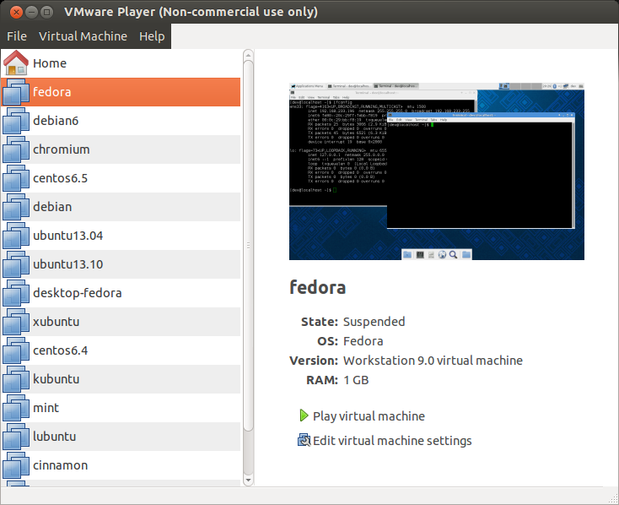Click the Suspended state value
The width and height of the screenshot is (619, 505).
pyautogui.click(x=374, y=322)
